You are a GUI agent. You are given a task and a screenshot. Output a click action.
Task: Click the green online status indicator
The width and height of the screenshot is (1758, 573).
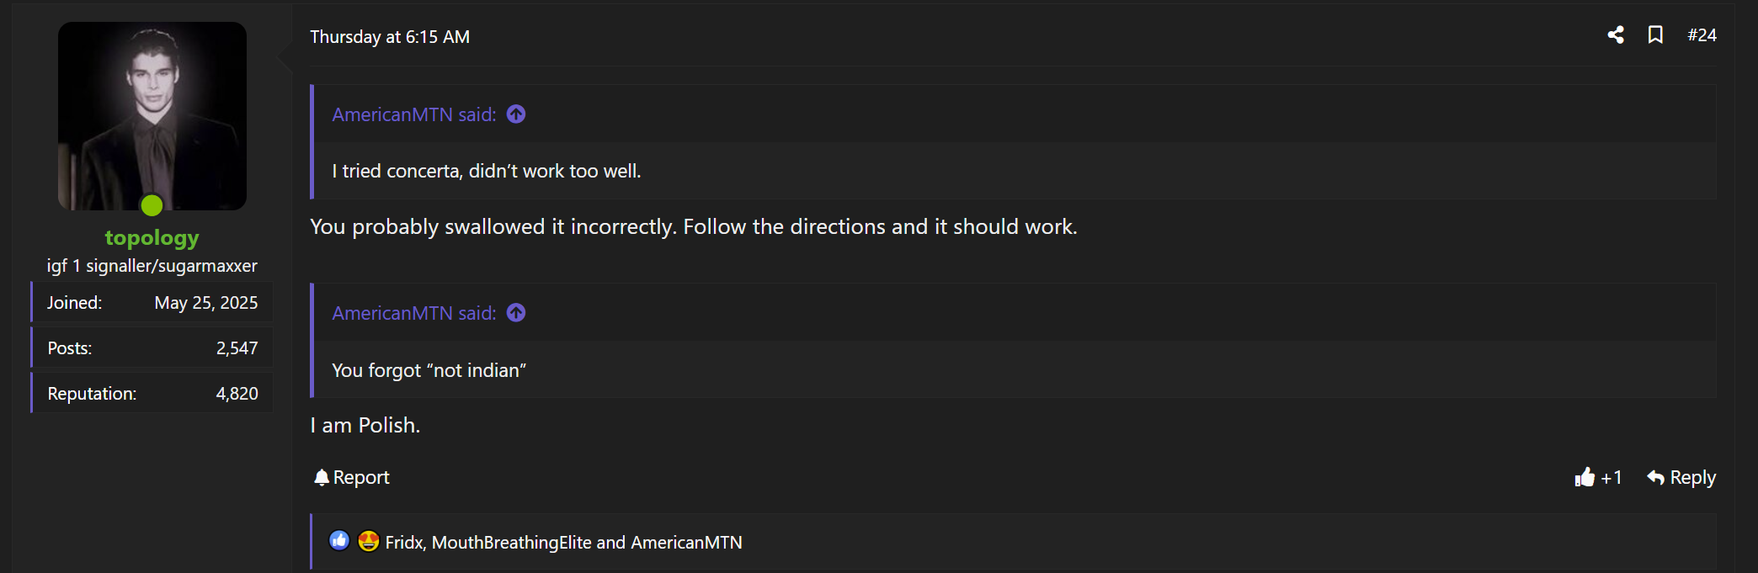(x=152, y=205)
